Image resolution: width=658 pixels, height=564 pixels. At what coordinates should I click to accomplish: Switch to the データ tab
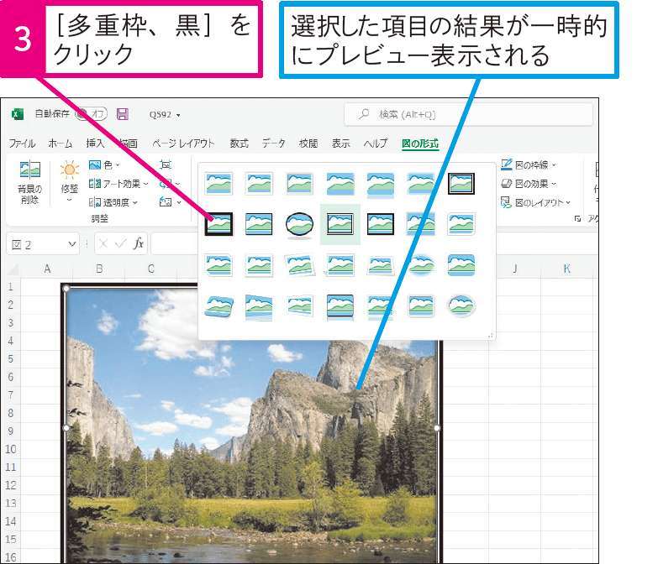click(x=274, y=144)
